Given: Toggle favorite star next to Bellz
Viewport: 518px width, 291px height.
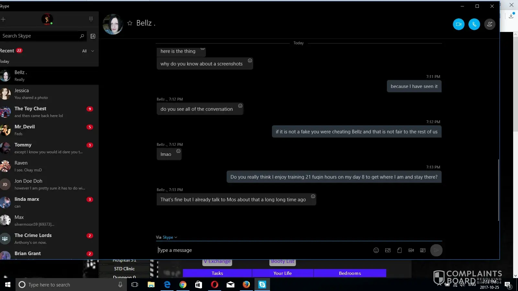Looking at the screenshot, I should coord(130,23).
